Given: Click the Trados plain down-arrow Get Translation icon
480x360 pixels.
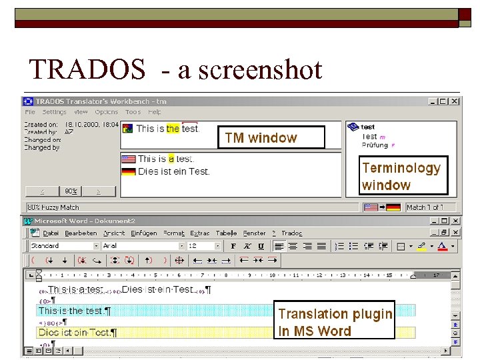Looking at the screenshot, I should pos(65,261).
